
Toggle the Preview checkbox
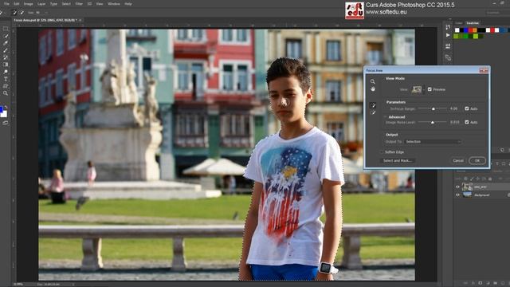tap(430, 89)
